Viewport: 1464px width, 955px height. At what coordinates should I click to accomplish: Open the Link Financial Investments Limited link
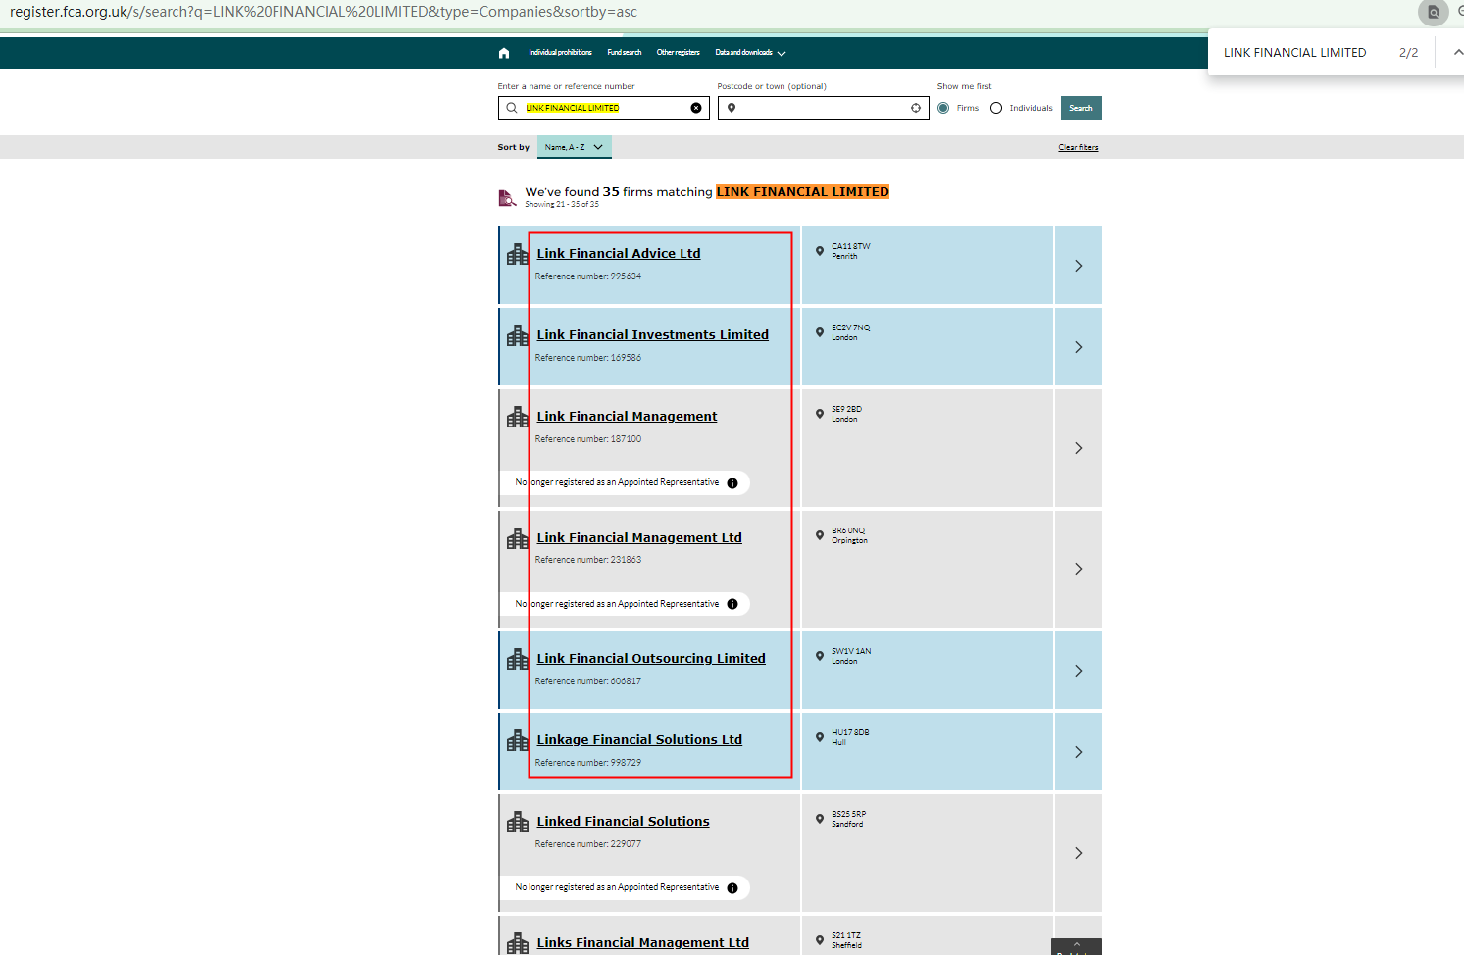(653, 335)
